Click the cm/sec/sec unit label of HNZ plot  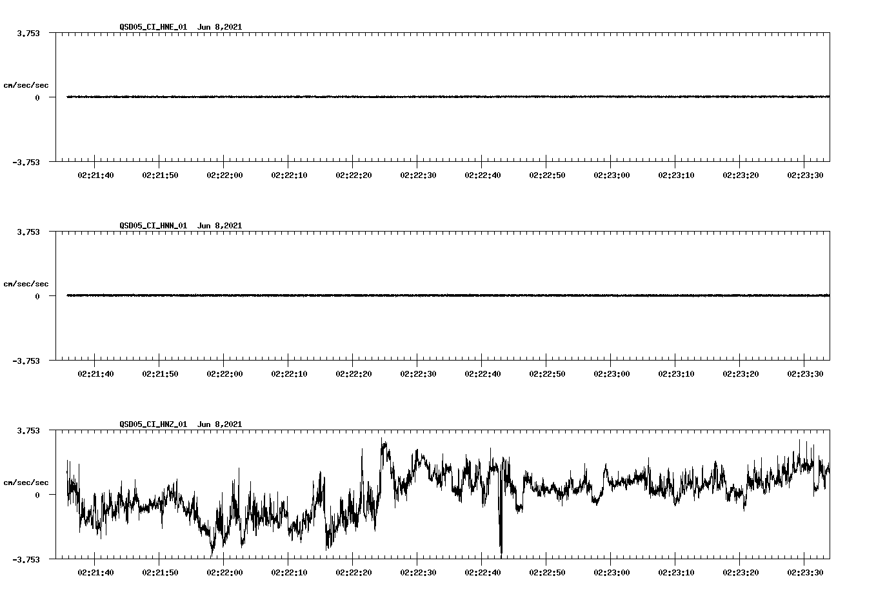(26, 482)
